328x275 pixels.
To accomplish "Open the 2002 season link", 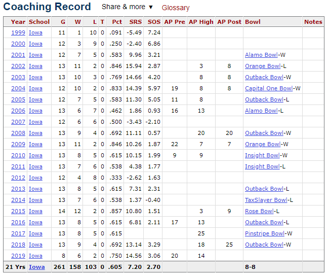I will [18, 66].
